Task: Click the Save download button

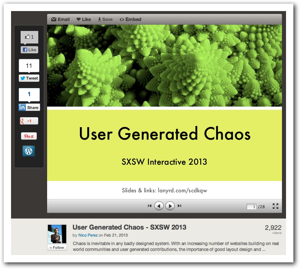Action: click(x=105, y=20)
